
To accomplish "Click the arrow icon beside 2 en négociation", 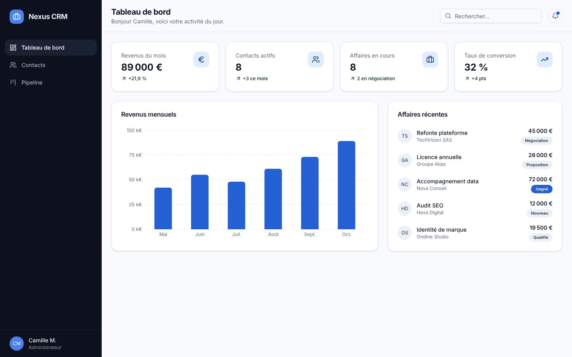I will point(353,79).
